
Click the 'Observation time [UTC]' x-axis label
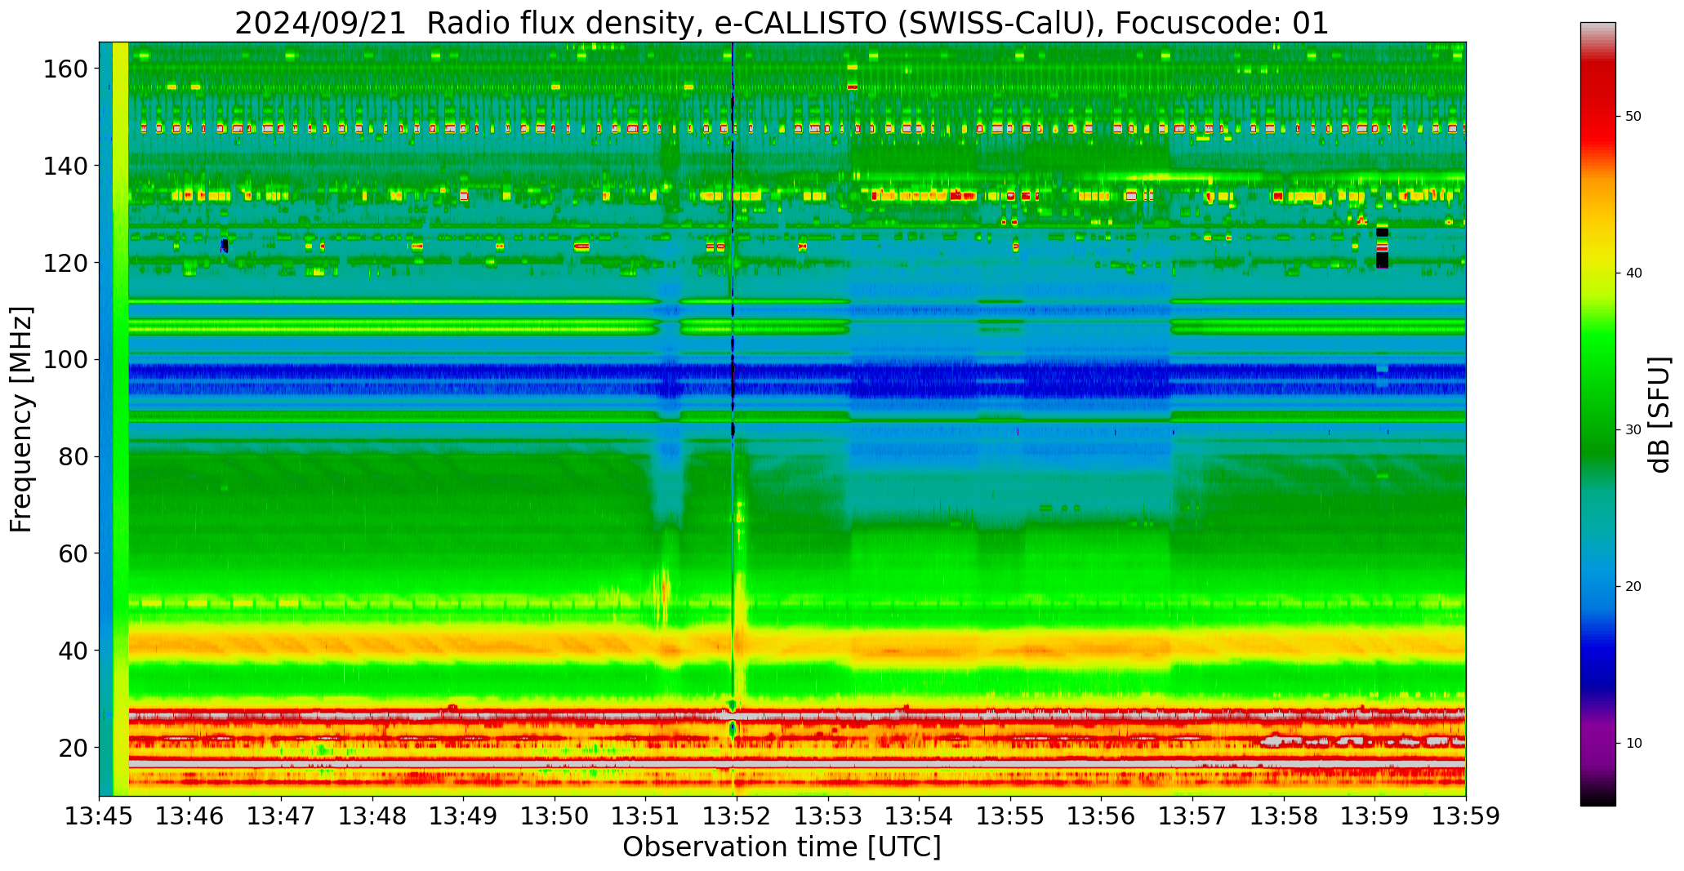click(782, 847)
